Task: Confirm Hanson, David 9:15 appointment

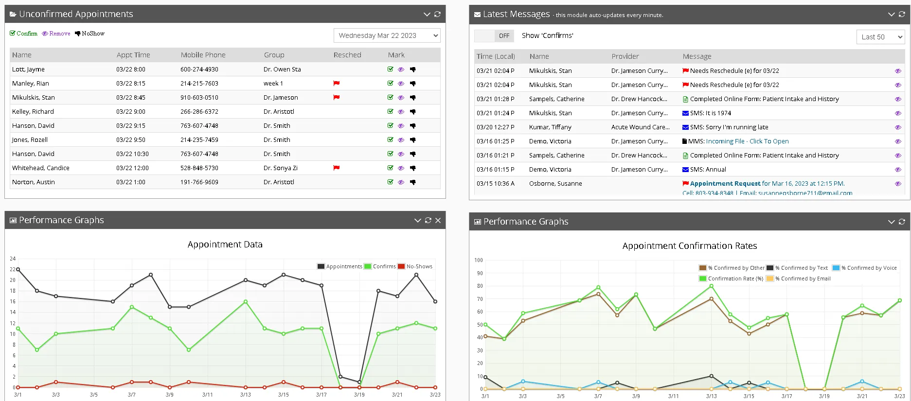Action: [391, 126]
